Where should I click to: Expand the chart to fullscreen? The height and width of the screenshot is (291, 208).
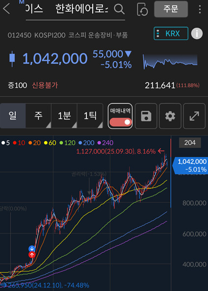point(194,116)
